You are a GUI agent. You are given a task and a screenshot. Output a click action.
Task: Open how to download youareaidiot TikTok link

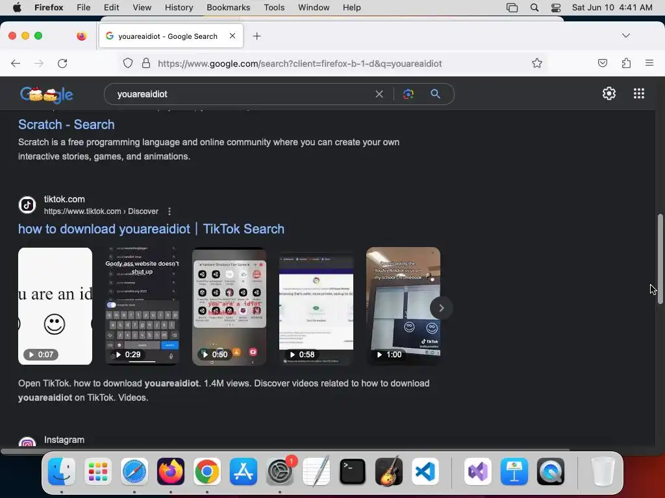151,229
